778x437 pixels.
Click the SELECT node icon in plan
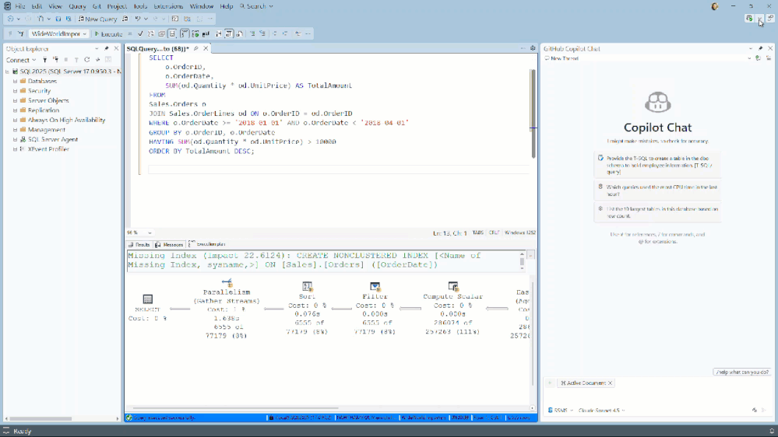147,299
